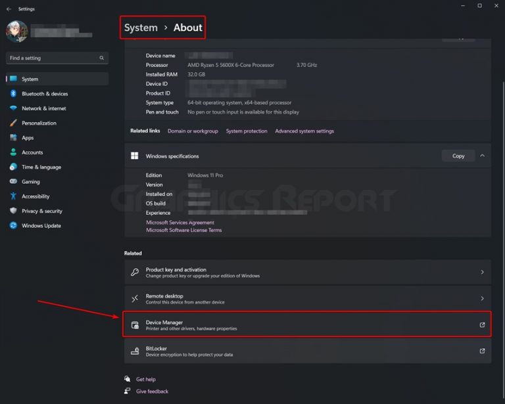Click the Time & language globe icon
The image size is (505, 404).
(13, 167)
